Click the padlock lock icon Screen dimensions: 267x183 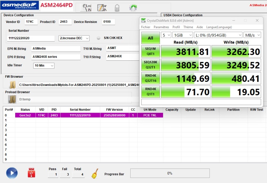[x=117, y=8]
